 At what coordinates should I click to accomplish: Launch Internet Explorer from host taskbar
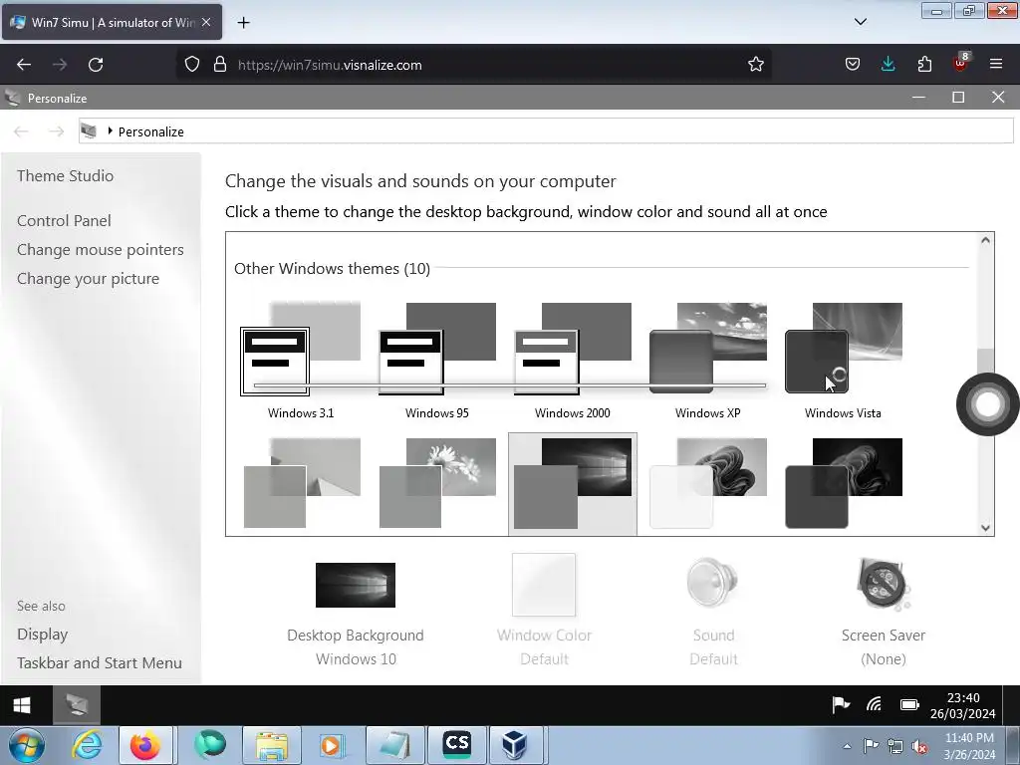88,745
